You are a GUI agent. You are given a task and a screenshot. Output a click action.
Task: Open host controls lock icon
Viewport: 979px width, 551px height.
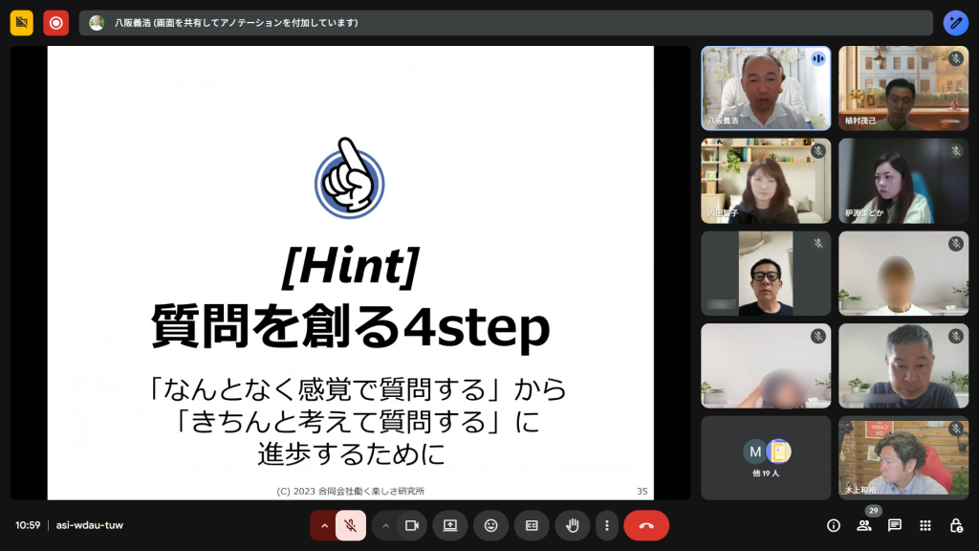956,525
